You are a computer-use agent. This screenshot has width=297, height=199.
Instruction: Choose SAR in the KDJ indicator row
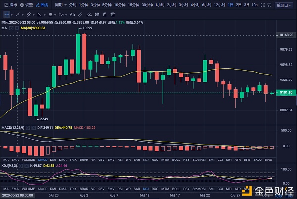[137, 189]
